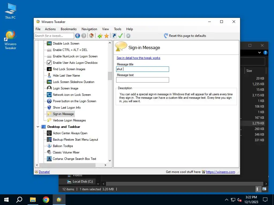Click the Balloon Tooltips info icon
The image size is (274, 205).
click(x=49, y=146)
